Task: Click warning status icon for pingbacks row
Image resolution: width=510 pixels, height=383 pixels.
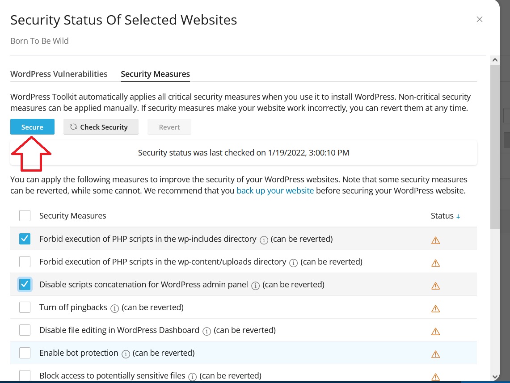Action: [x=435, y=308]
